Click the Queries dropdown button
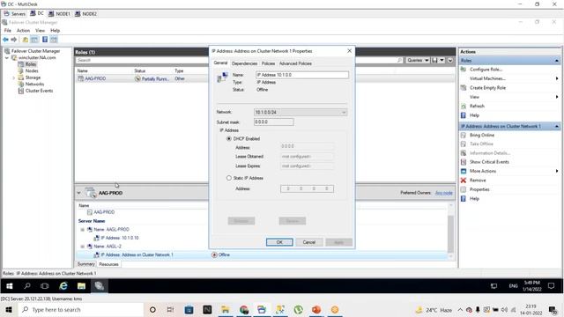 (x=418, y=61)
